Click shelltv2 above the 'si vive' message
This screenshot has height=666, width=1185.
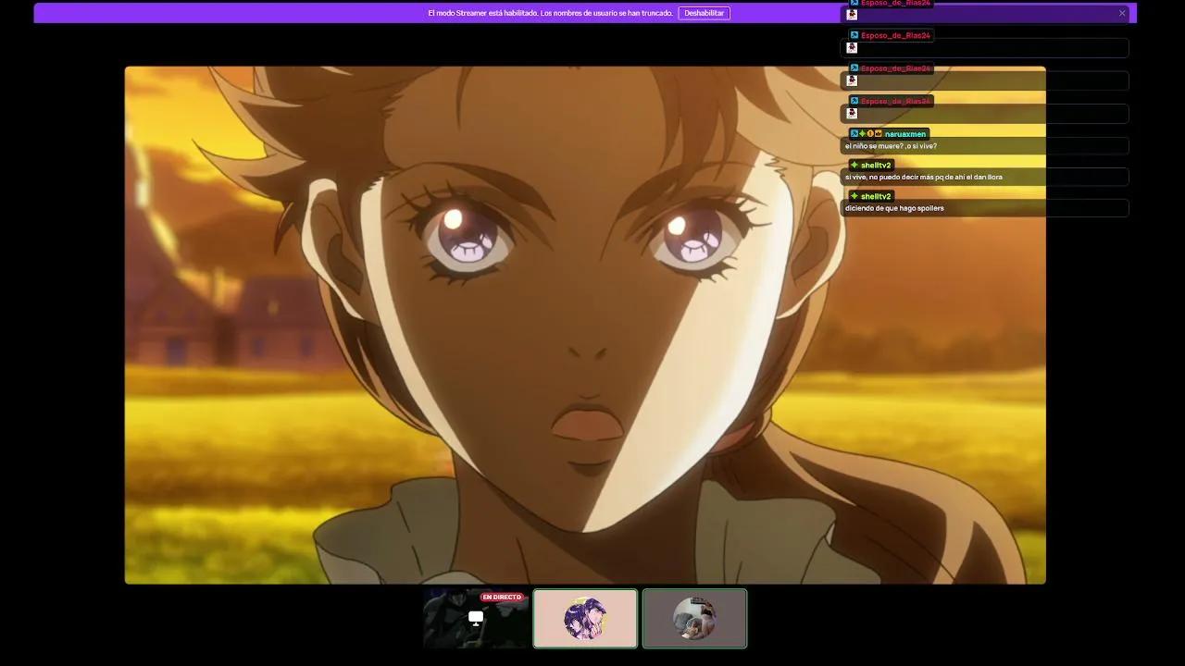click(x=876, y=166)
